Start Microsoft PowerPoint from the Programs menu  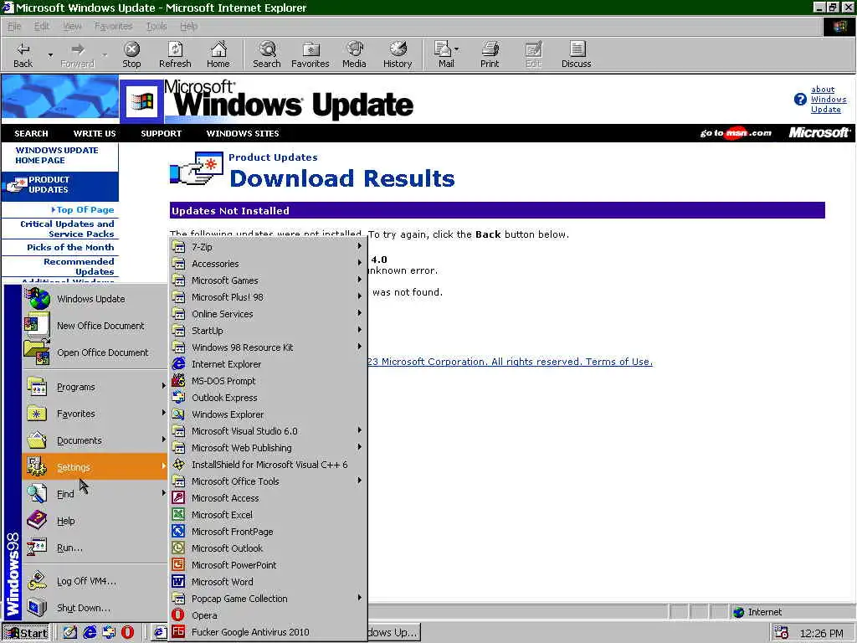click(268, 565)
